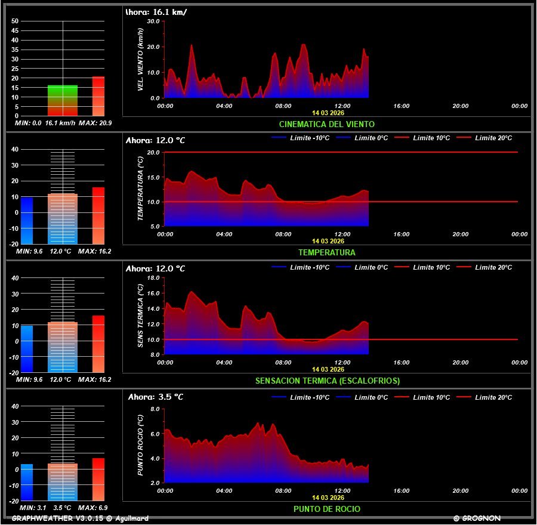Click the © GROGNON credit text
Viewport: 537px width, 525px height.
tap(477, 518)
